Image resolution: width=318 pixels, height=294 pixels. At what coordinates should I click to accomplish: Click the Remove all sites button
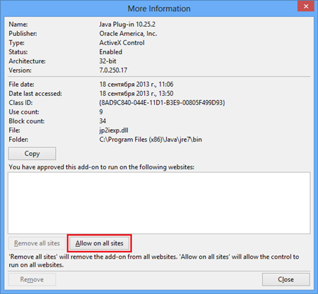point(37,243)
